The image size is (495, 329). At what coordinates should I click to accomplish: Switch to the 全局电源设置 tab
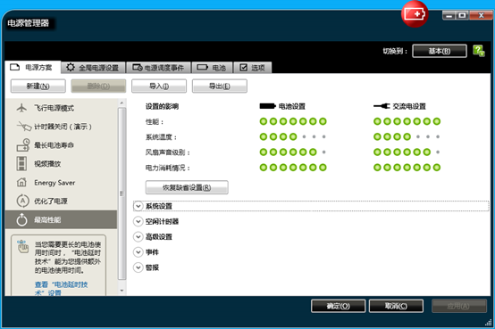[93, 68]
